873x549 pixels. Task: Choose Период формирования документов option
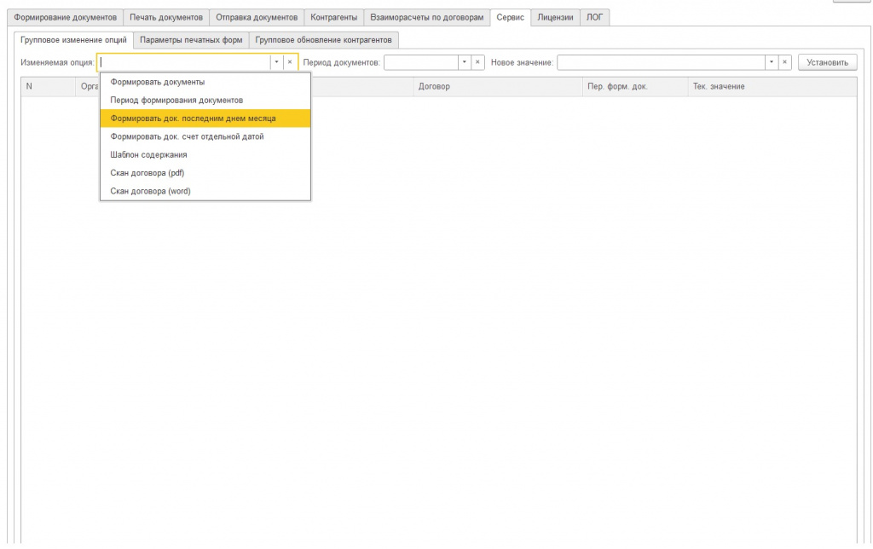205,101
